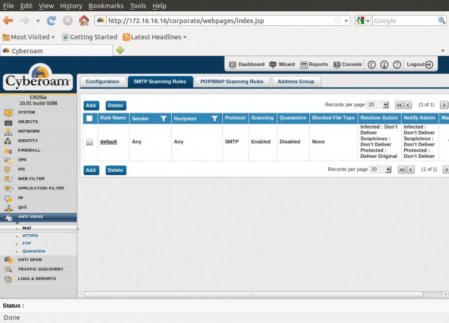Open the Bookmarks menu
The width and height of the screenshot is (449, 323).
(x=106, y=6)
